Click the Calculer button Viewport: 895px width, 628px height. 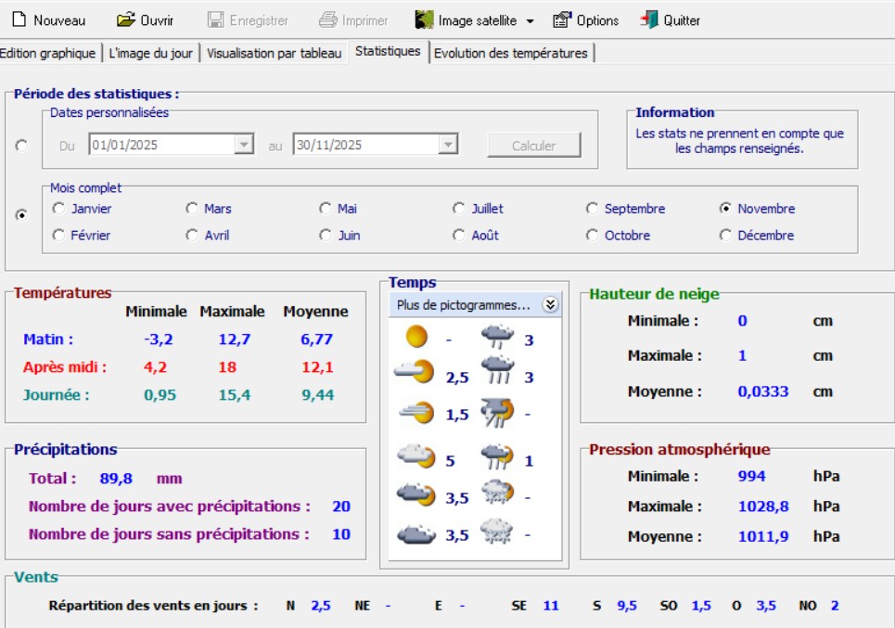tap(534, 146)
